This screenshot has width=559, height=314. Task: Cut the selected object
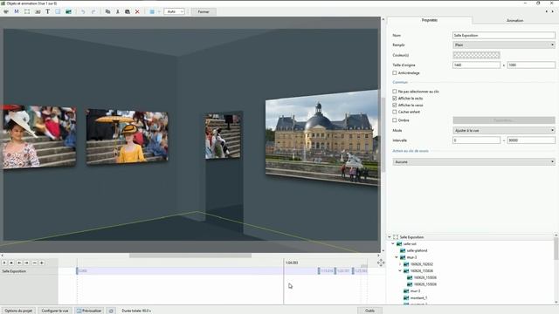118,11
